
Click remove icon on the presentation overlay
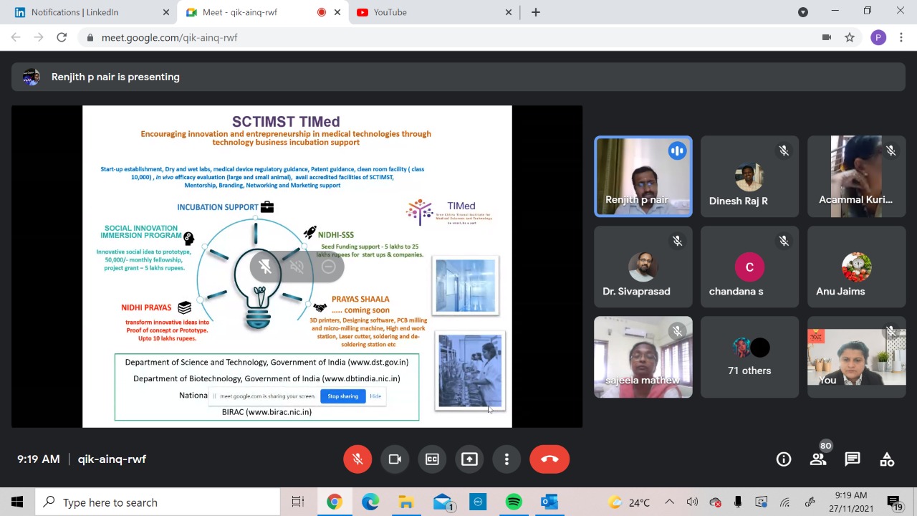[329, 267]
